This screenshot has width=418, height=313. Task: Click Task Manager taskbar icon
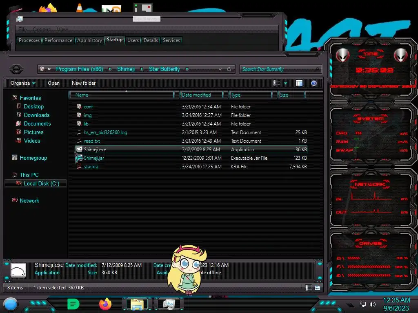point(169,304)
